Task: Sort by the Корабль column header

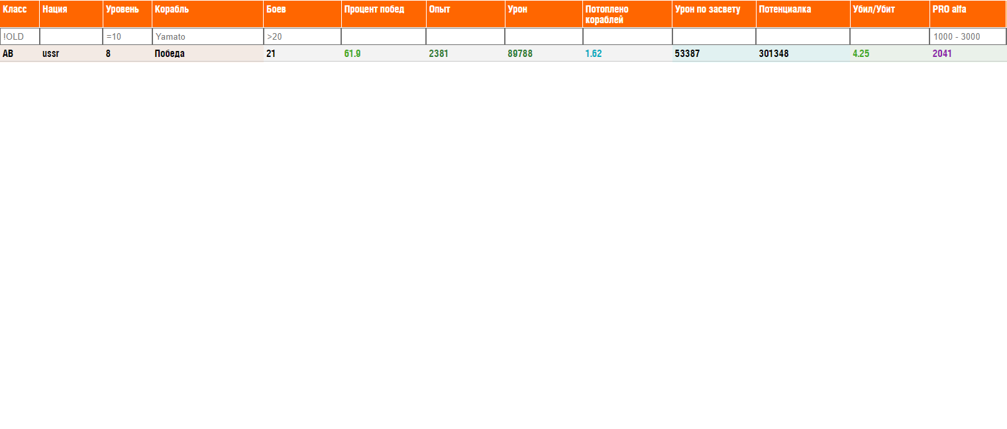Action: [207, 14]
